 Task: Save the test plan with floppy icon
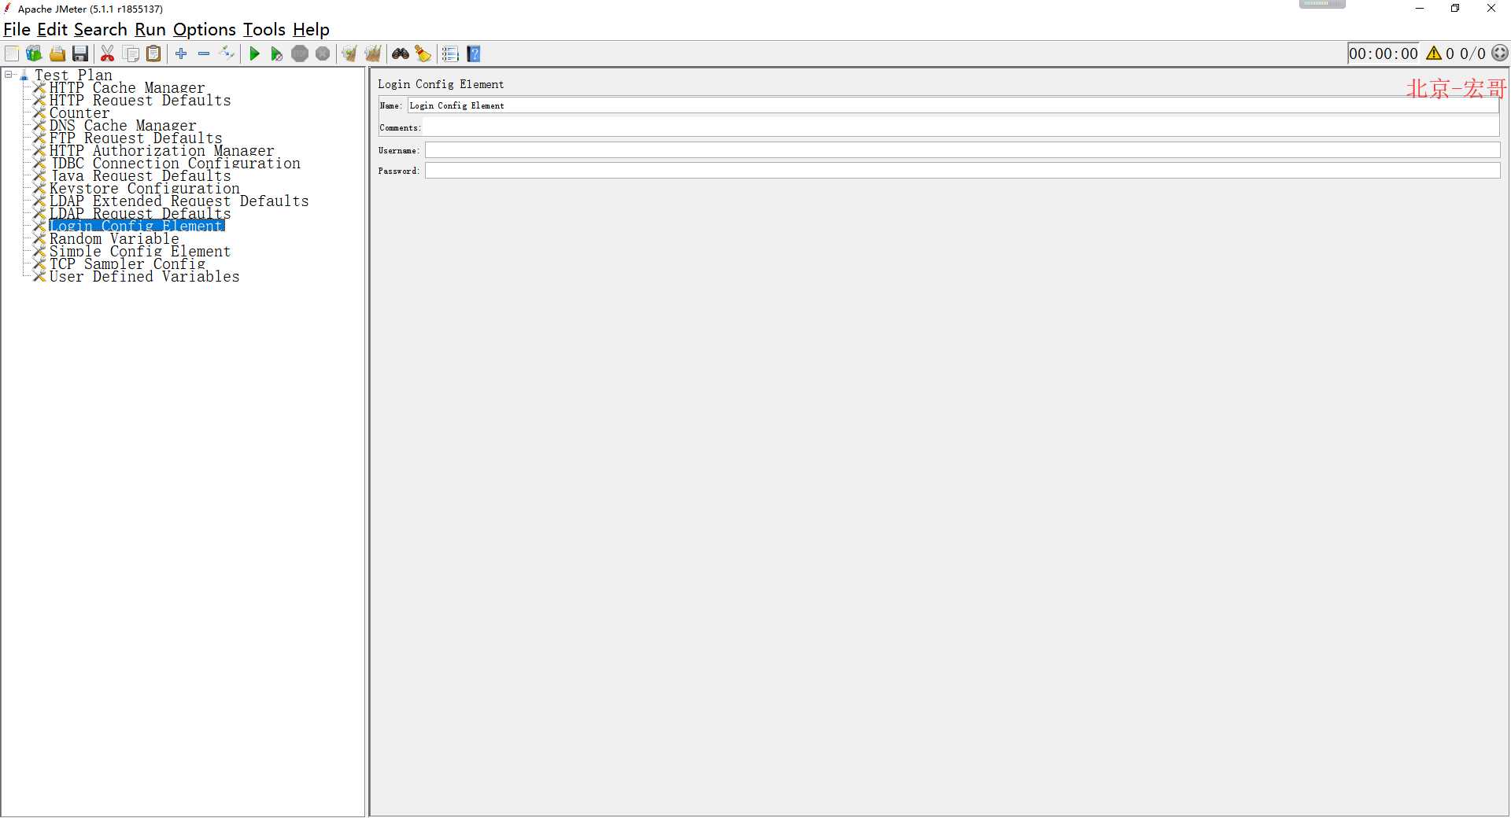tap(80, 53)
